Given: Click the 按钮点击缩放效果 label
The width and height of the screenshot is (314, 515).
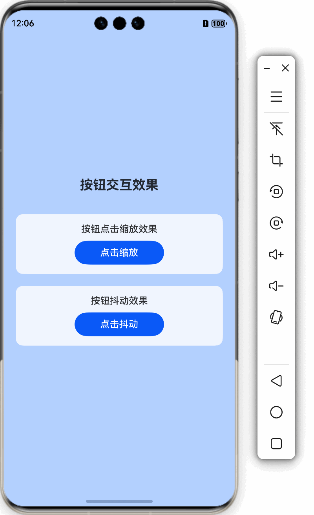Looking at the screenshot, I should click(x=119, y=229).
